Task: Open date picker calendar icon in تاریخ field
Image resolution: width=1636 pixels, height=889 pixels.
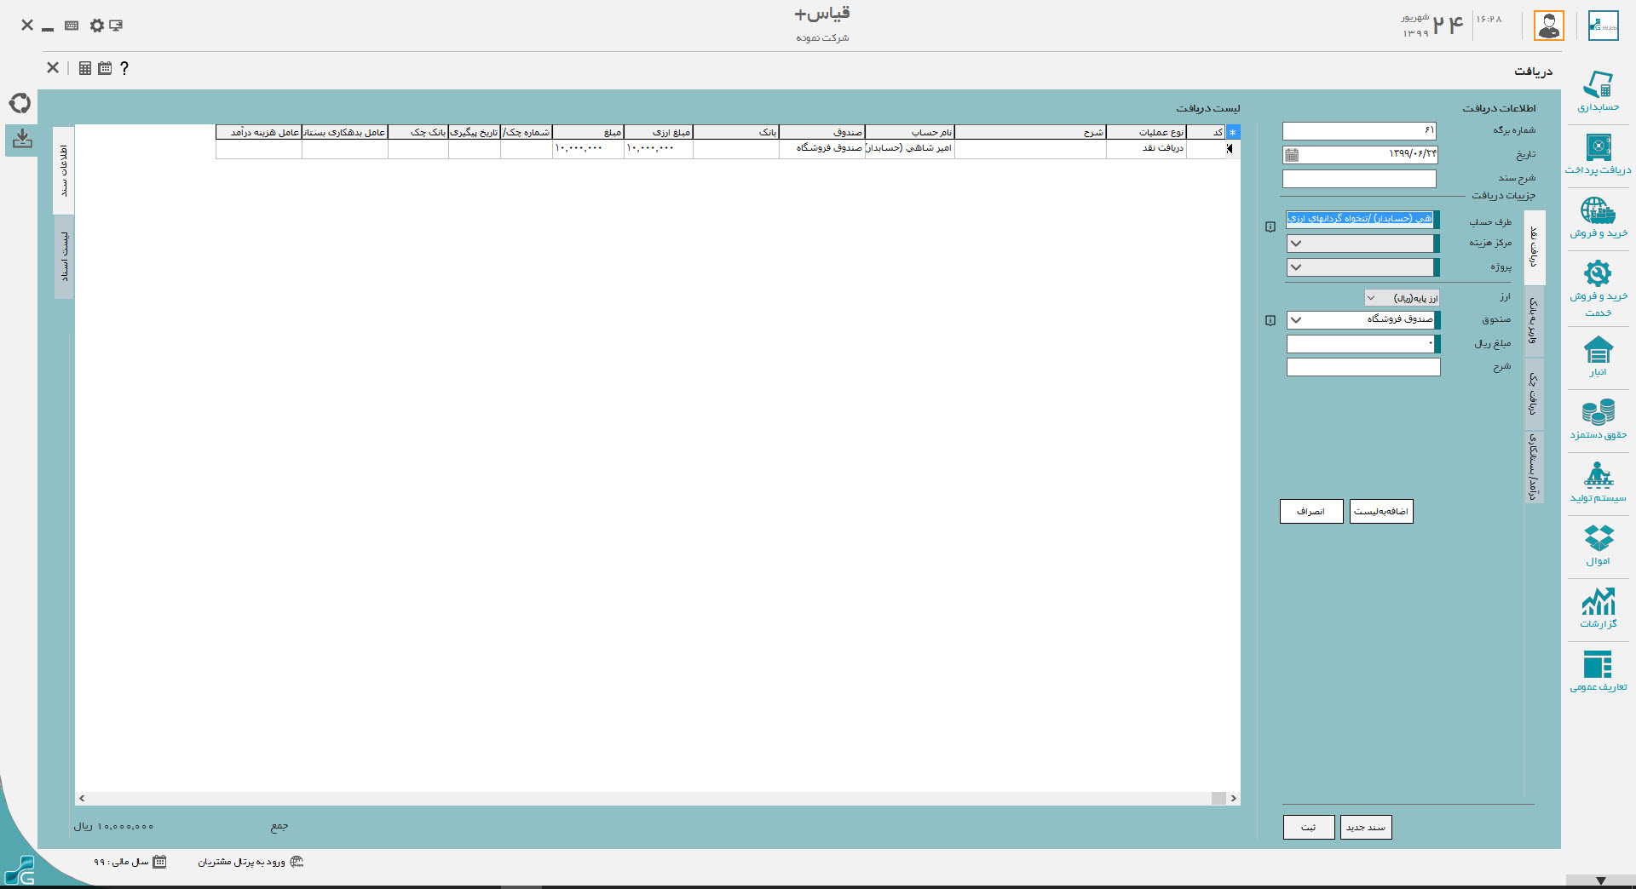Action: pos(1292,155)
